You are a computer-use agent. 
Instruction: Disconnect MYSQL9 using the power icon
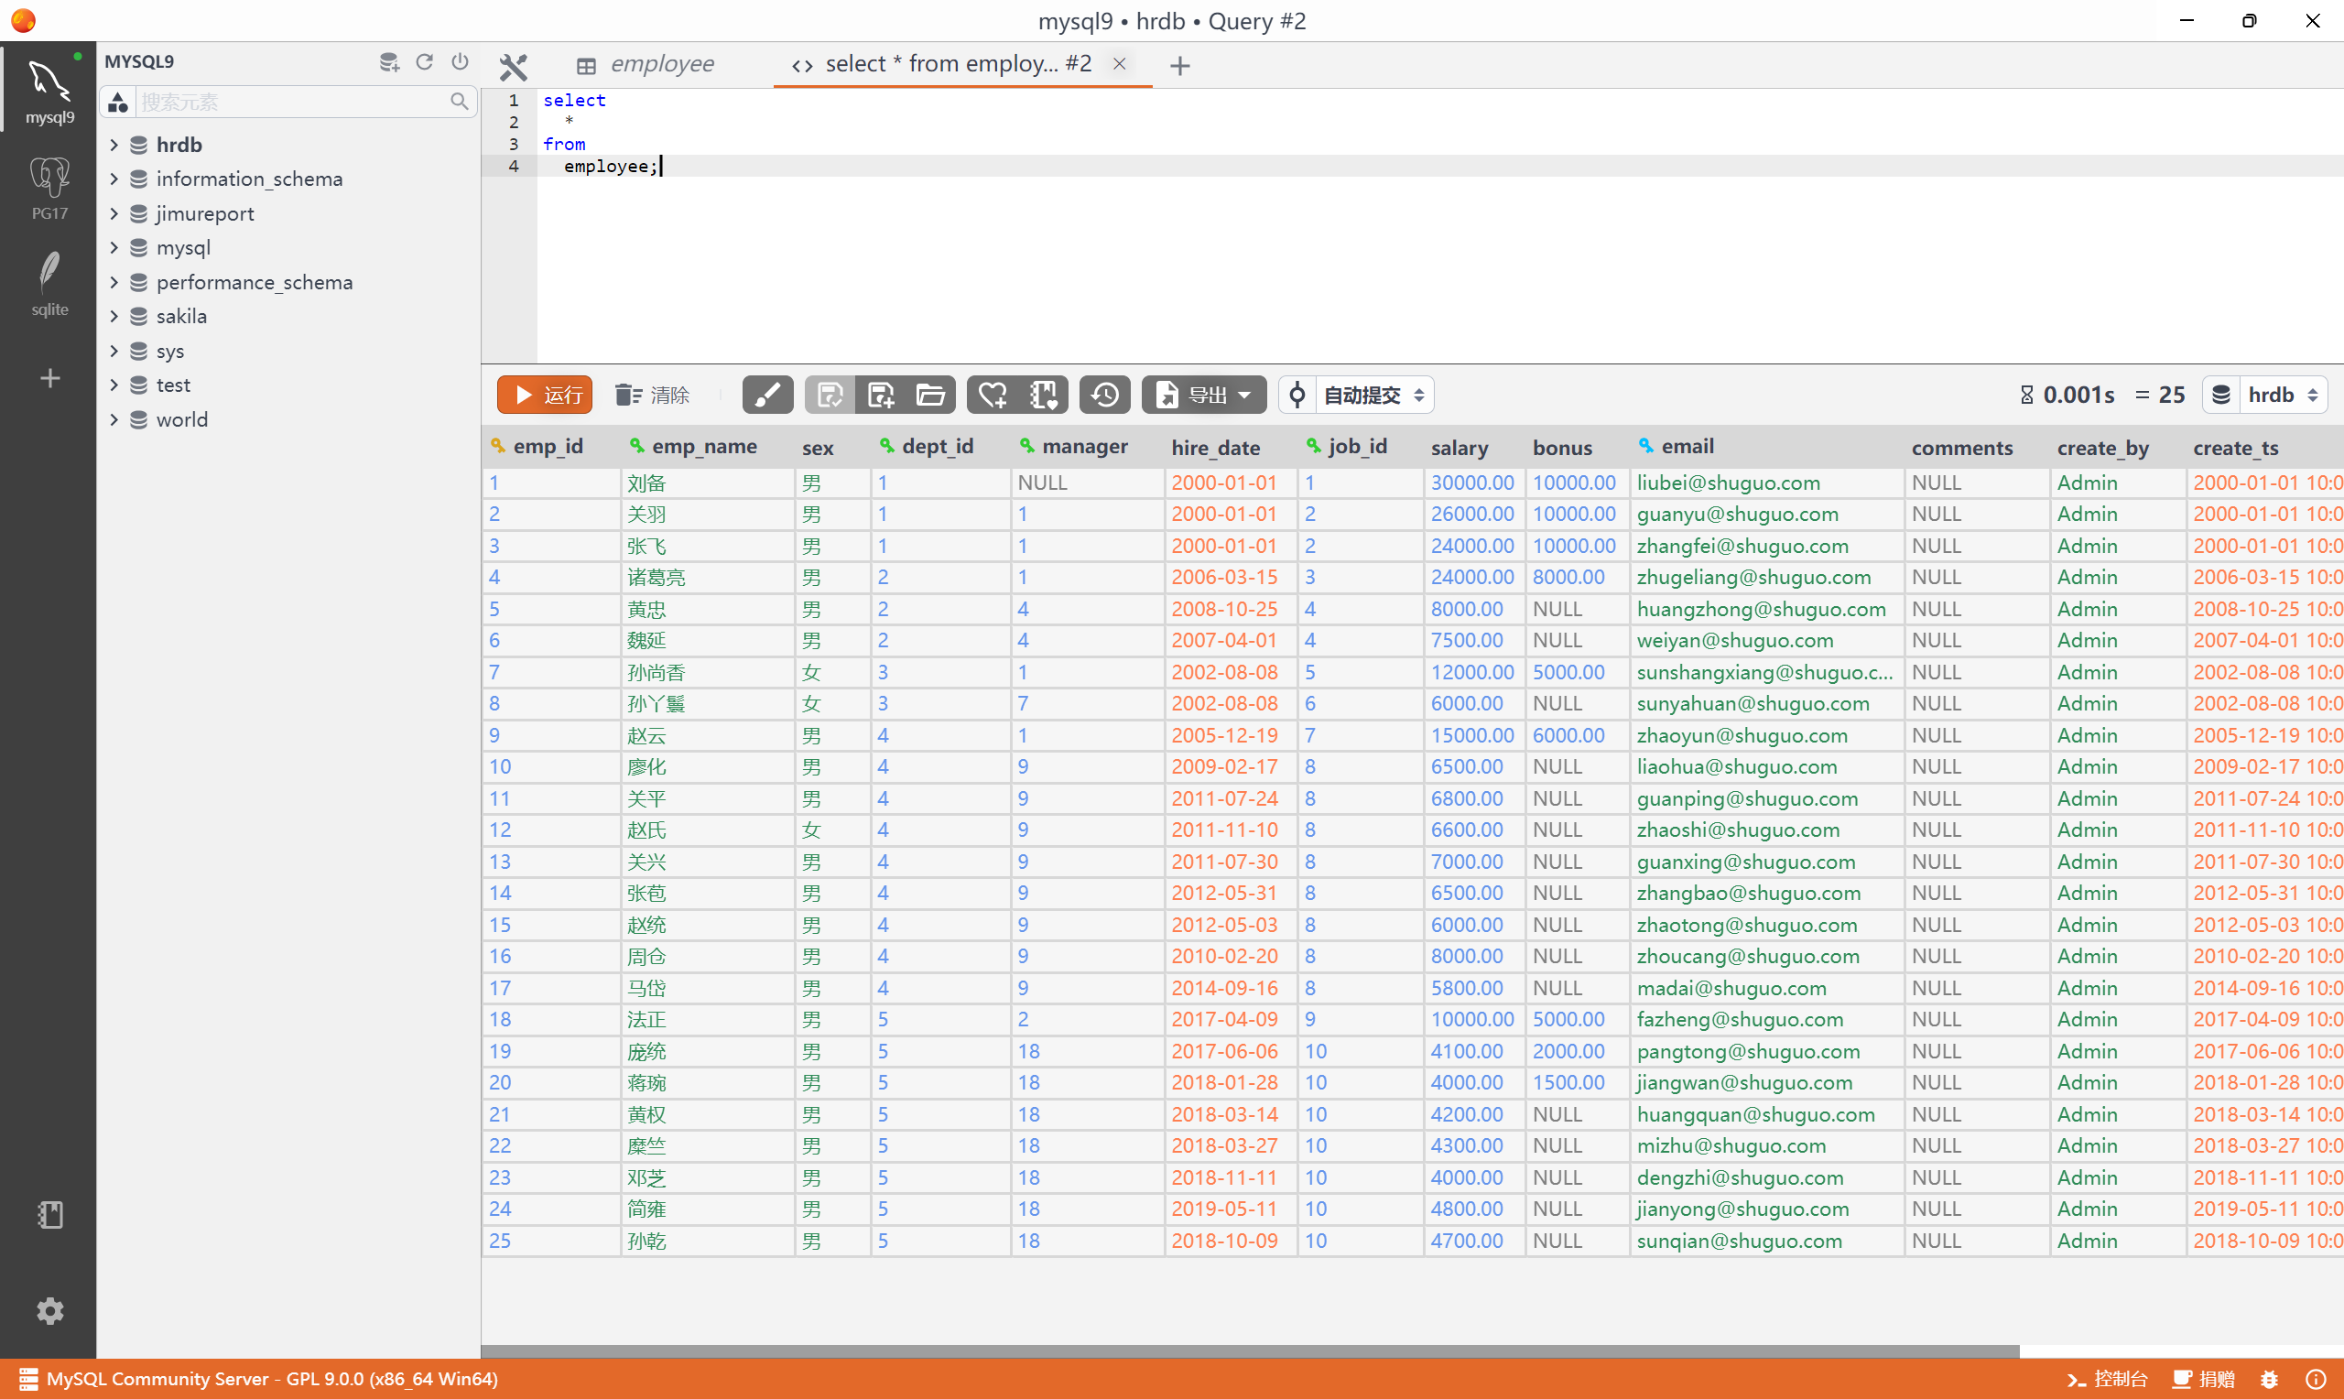pos(460,61)
